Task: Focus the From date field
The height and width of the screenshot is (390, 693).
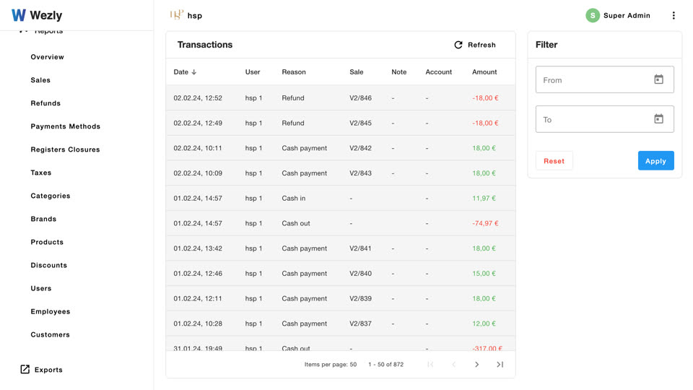Action: pos(605,79)
